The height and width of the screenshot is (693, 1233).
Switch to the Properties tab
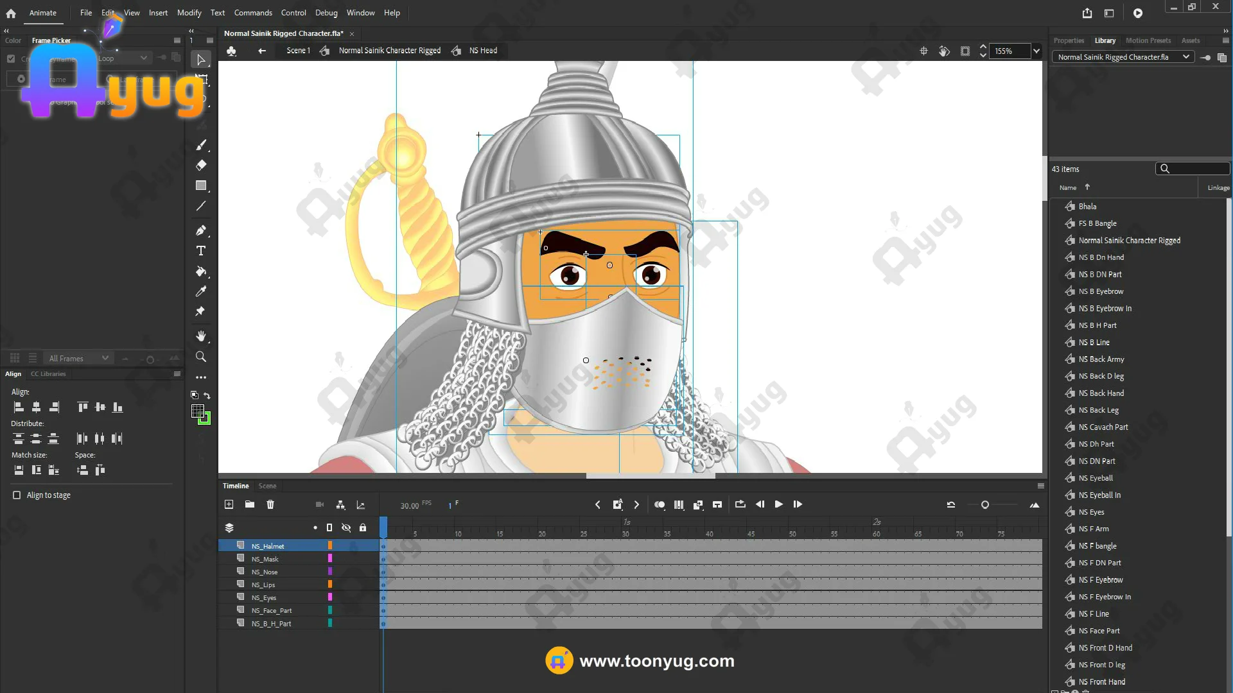[1069, 40]
